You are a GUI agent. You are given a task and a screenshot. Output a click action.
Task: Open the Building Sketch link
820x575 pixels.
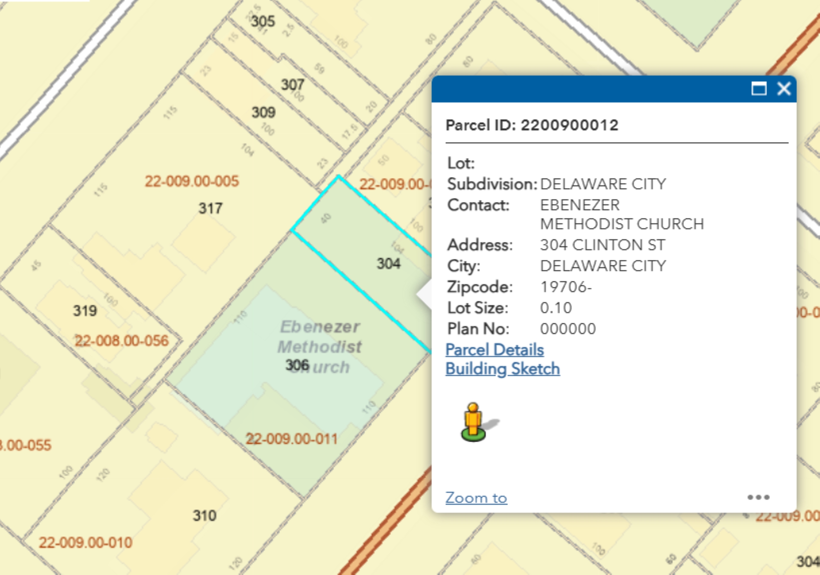point(502,369)
